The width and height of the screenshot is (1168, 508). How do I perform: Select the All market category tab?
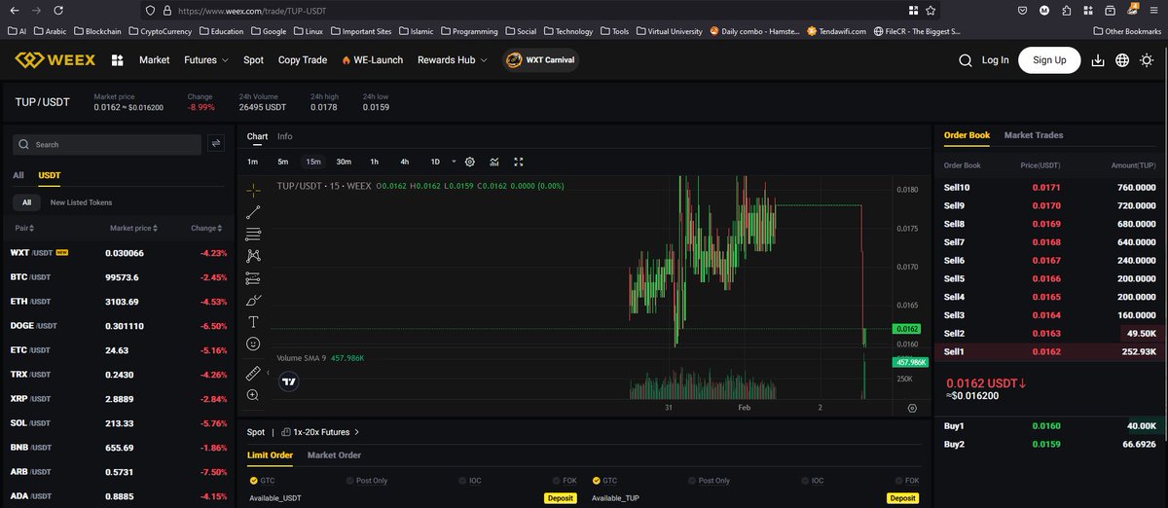pos(18,176)
